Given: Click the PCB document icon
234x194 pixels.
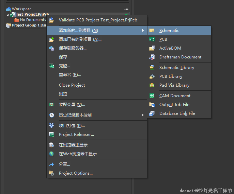Looking at the screenshot, I should pos(152,39).
